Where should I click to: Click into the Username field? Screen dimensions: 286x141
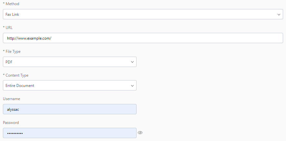[69, 109]
